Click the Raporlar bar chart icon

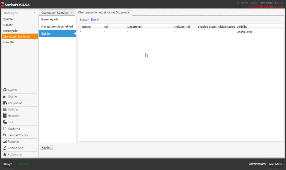[x=5, y=141]
